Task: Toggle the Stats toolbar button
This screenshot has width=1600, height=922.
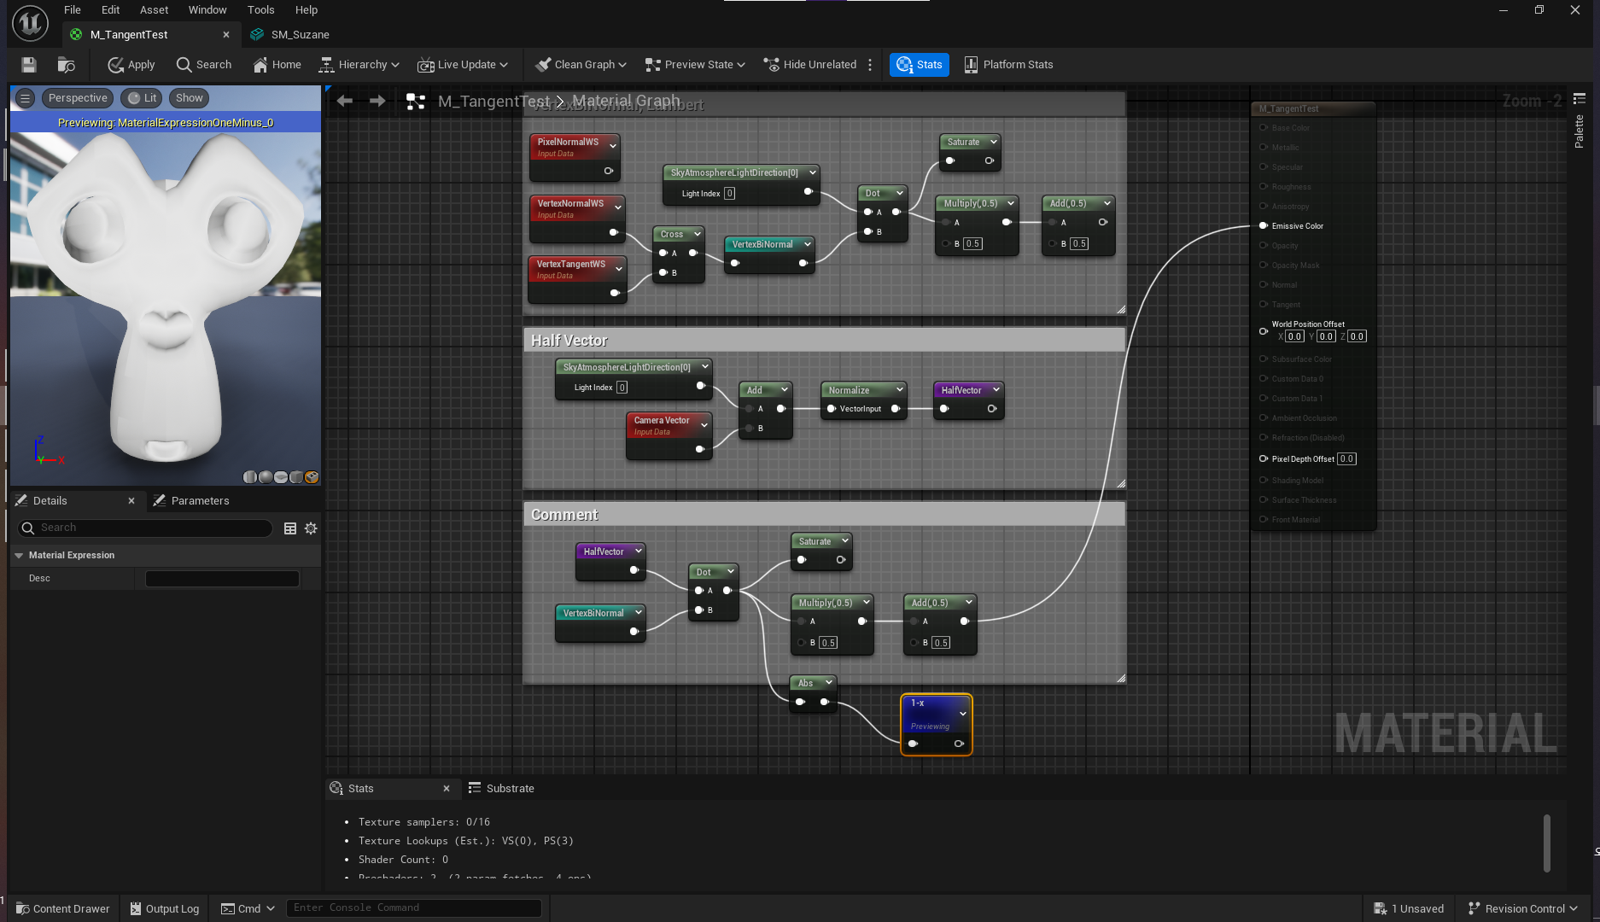Action: pos(920,65)
